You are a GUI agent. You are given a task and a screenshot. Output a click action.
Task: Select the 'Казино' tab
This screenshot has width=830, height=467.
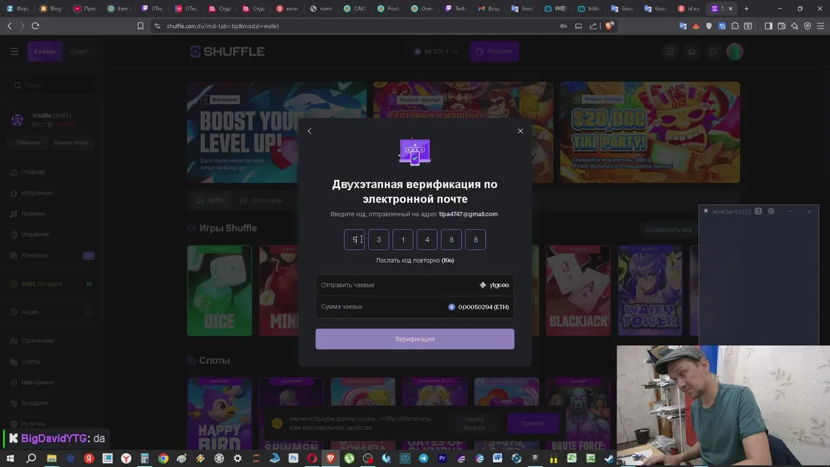45,51
